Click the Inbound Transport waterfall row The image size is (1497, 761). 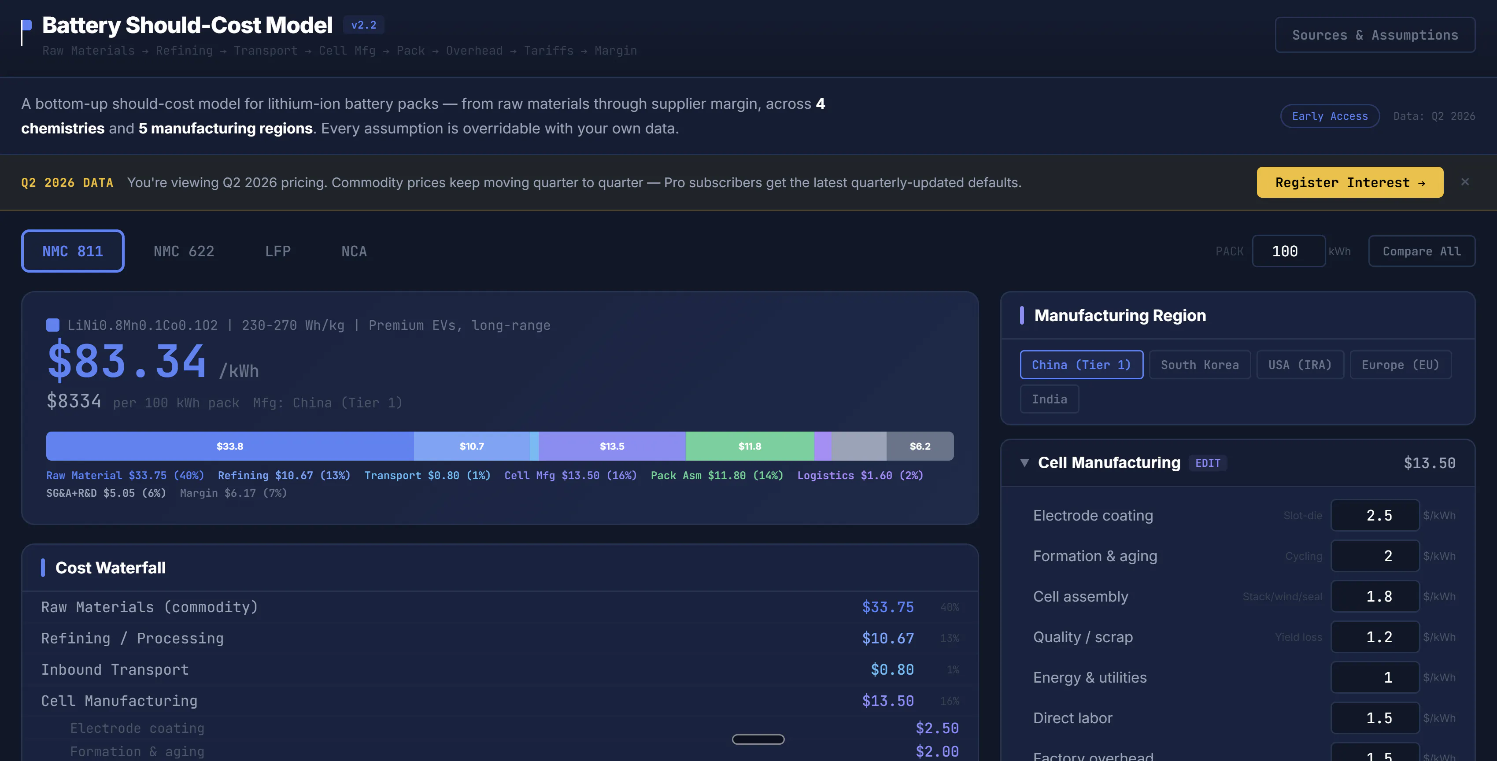(500, 670)
